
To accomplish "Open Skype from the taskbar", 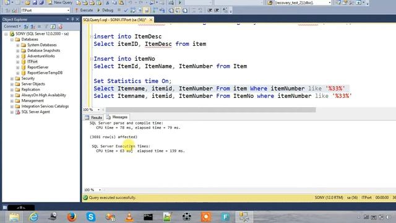I will tap(91, 217).
